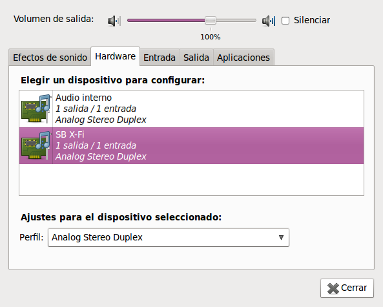Viewport: 383px width, 307px height.
Task: Select the Hardware tab
Action: click(116, 56)
